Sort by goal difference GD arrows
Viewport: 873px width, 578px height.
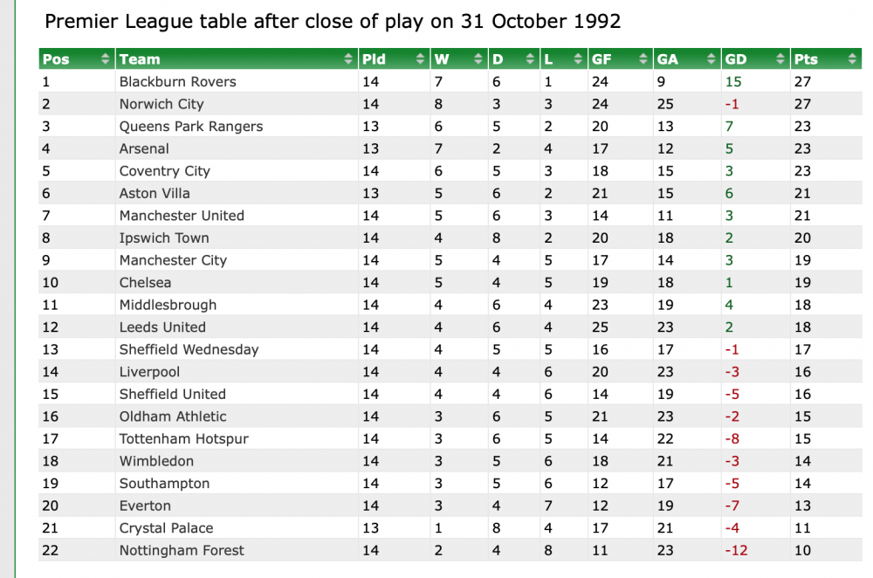click(780, 59)
